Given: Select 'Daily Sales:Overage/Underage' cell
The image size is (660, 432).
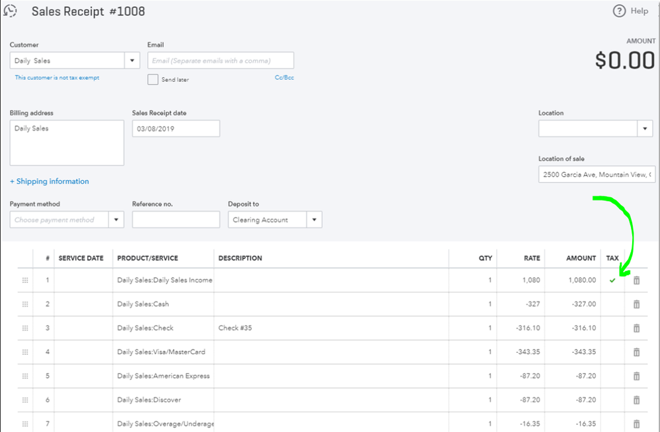Looking at the screenshot, I should 163,423.
